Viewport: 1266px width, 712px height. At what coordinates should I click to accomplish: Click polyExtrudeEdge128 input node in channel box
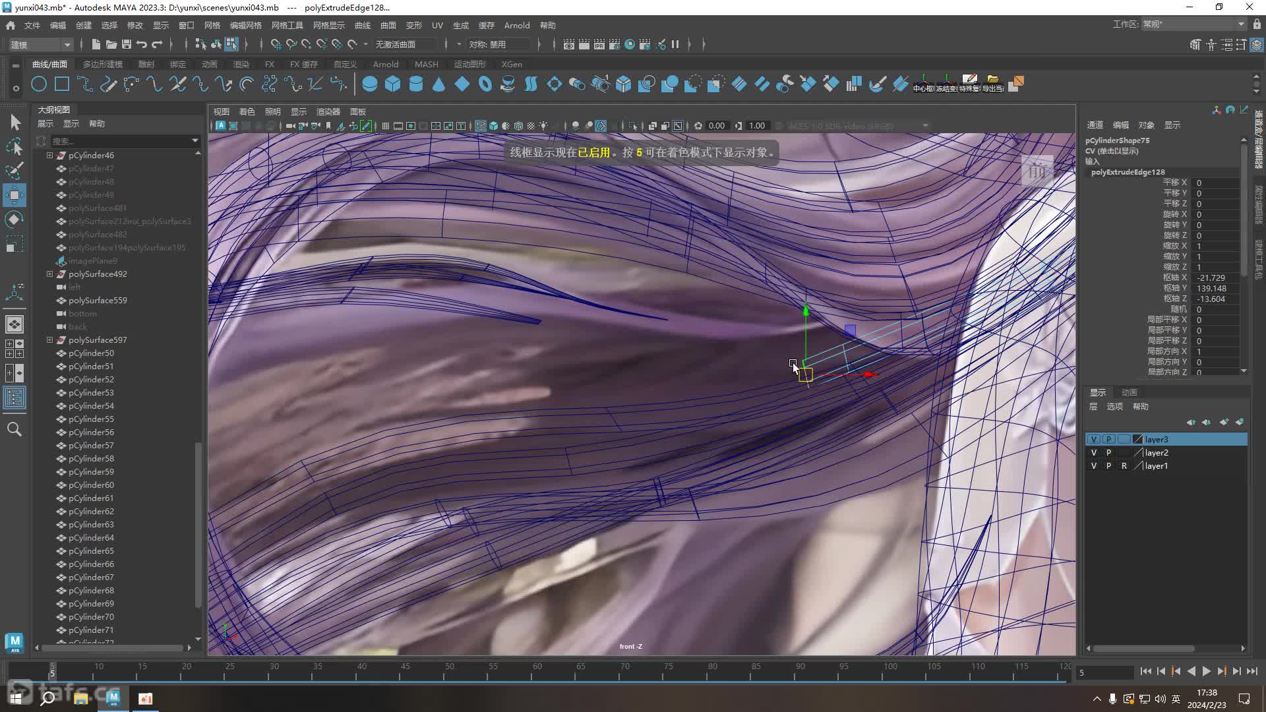pyautogui.click(x=1128, y=172)
